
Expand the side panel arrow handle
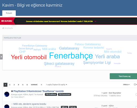pyautogui.click(x=1, y=57)
